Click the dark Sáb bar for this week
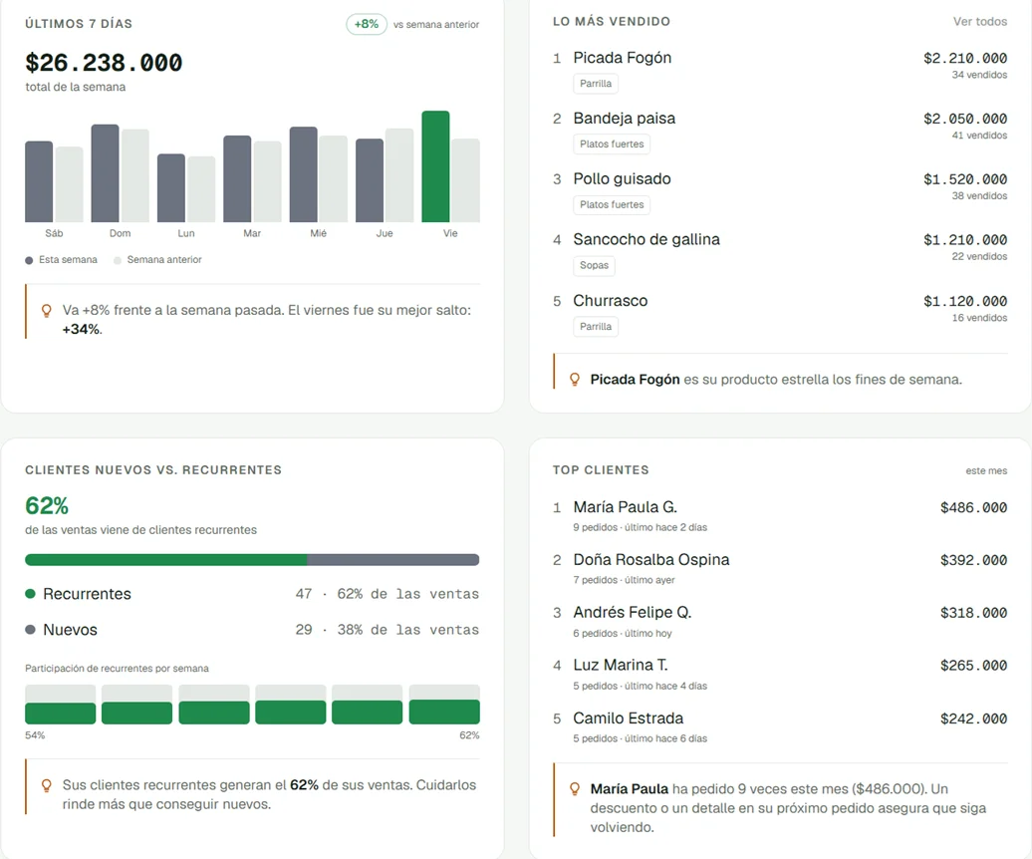 (x=39, y=181)
